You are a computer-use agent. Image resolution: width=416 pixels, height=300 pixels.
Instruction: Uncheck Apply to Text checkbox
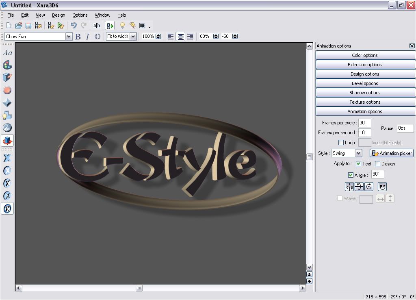pos(358,163)
